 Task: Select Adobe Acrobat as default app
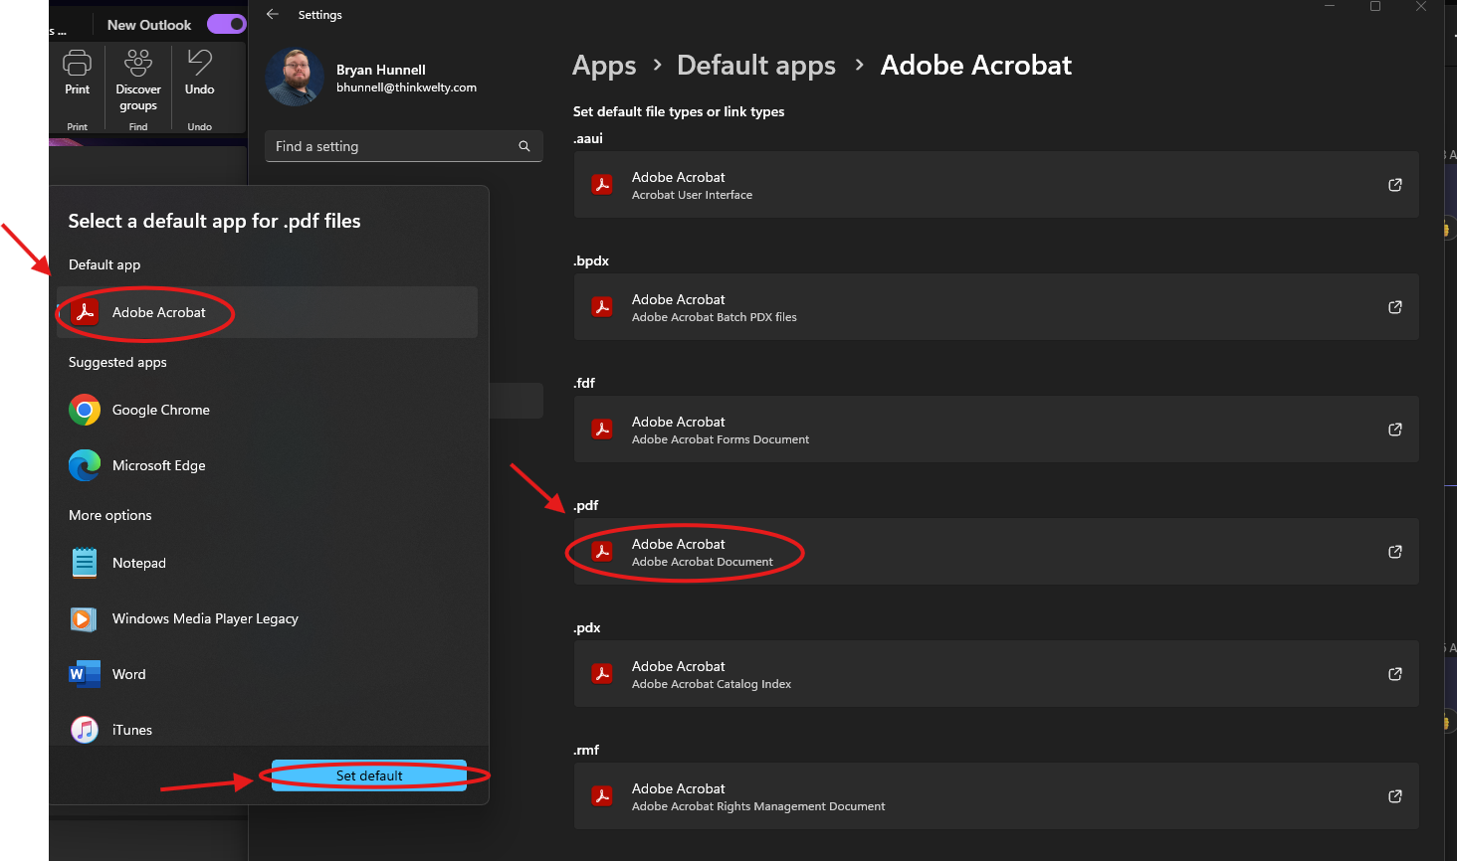click(159, 312)
